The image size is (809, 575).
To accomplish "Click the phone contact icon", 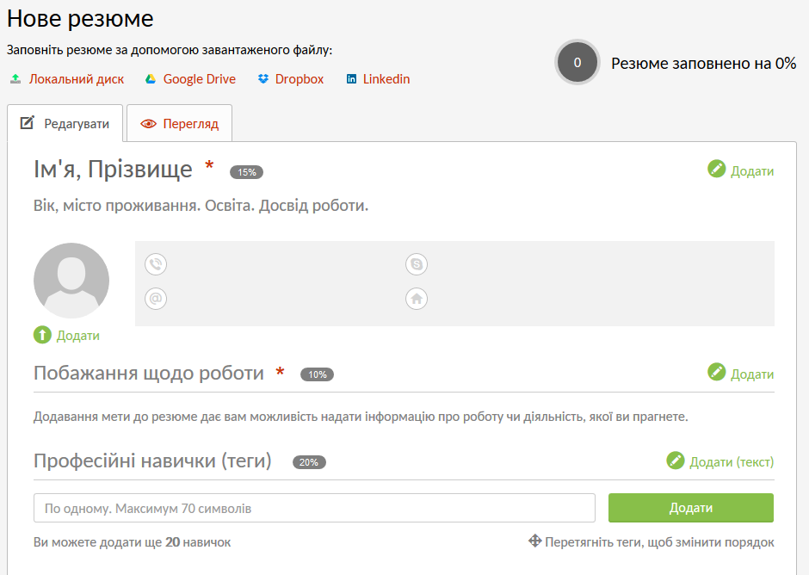I will pyautogui.click(x=156, y=264).
